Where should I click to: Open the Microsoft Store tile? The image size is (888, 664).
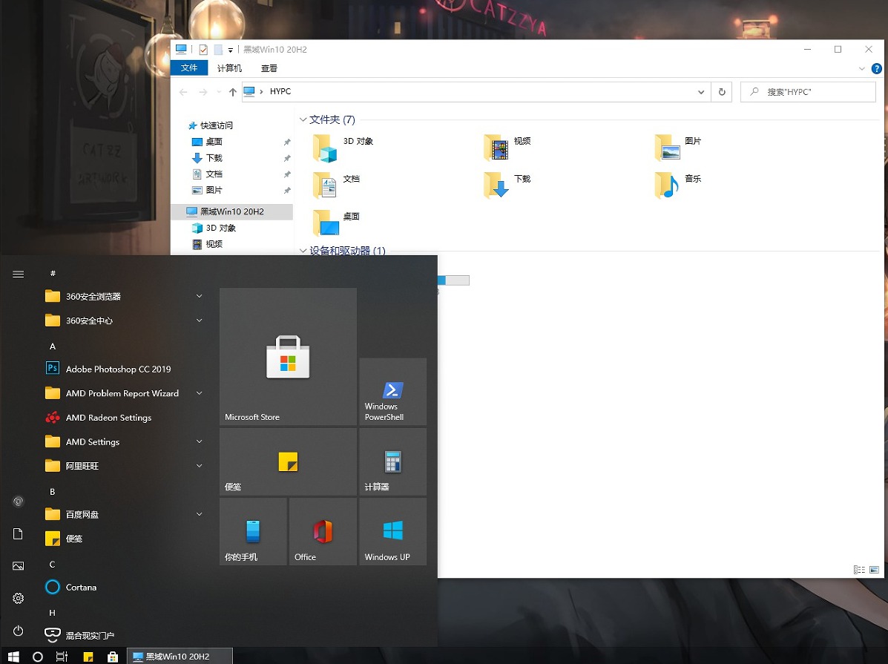pyautogui.click(x=288, y=356)
